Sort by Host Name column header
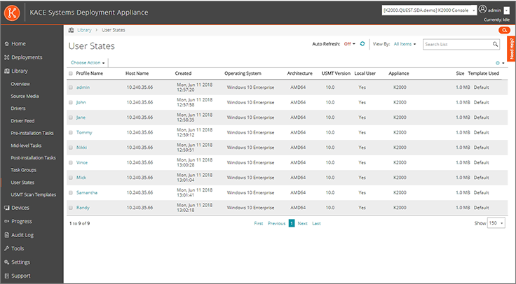The image size is (516, 284). 137,73
